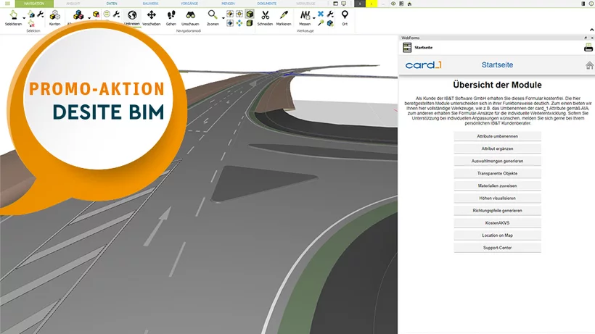Image resolution: width=595 pixels, height=334 pixels.
Task: Click the colored cubes icon in the ribbon
Action: (x=78, y=15)
